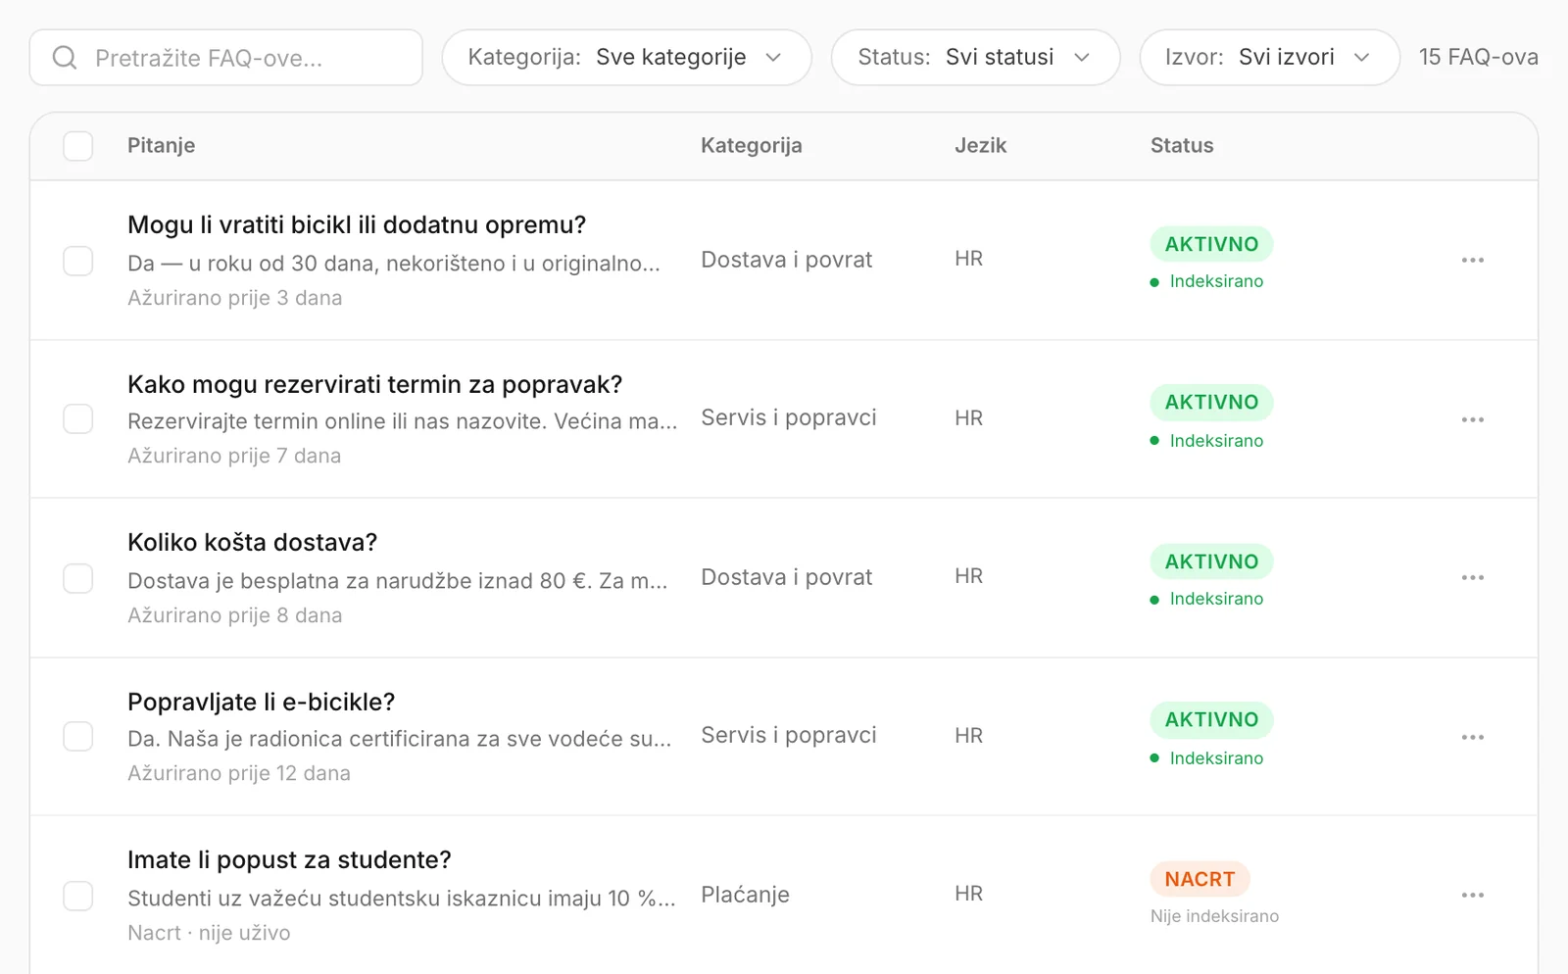Click the NACRT status badge
The height and width of the screenshot is (974, 1568).
[x=1200, y=879]
